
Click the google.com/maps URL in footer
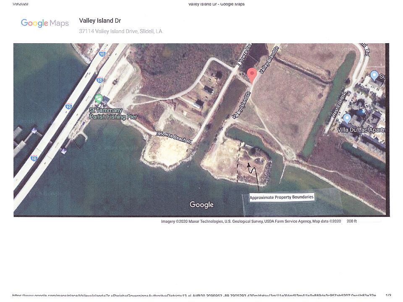(x=194, y=296)
